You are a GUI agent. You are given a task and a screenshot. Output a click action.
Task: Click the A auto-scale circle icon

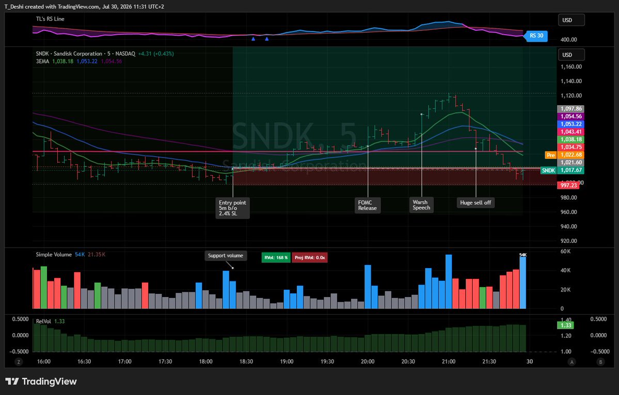tap(572, 362)
